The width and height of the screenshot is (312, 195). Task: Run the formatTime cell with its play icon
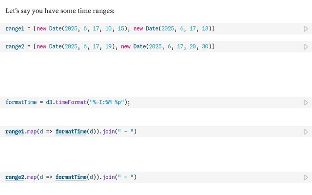[306, 102]
